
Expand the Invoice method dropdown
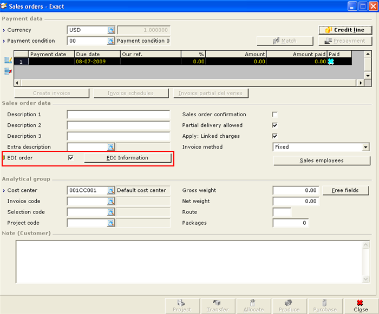365,147
